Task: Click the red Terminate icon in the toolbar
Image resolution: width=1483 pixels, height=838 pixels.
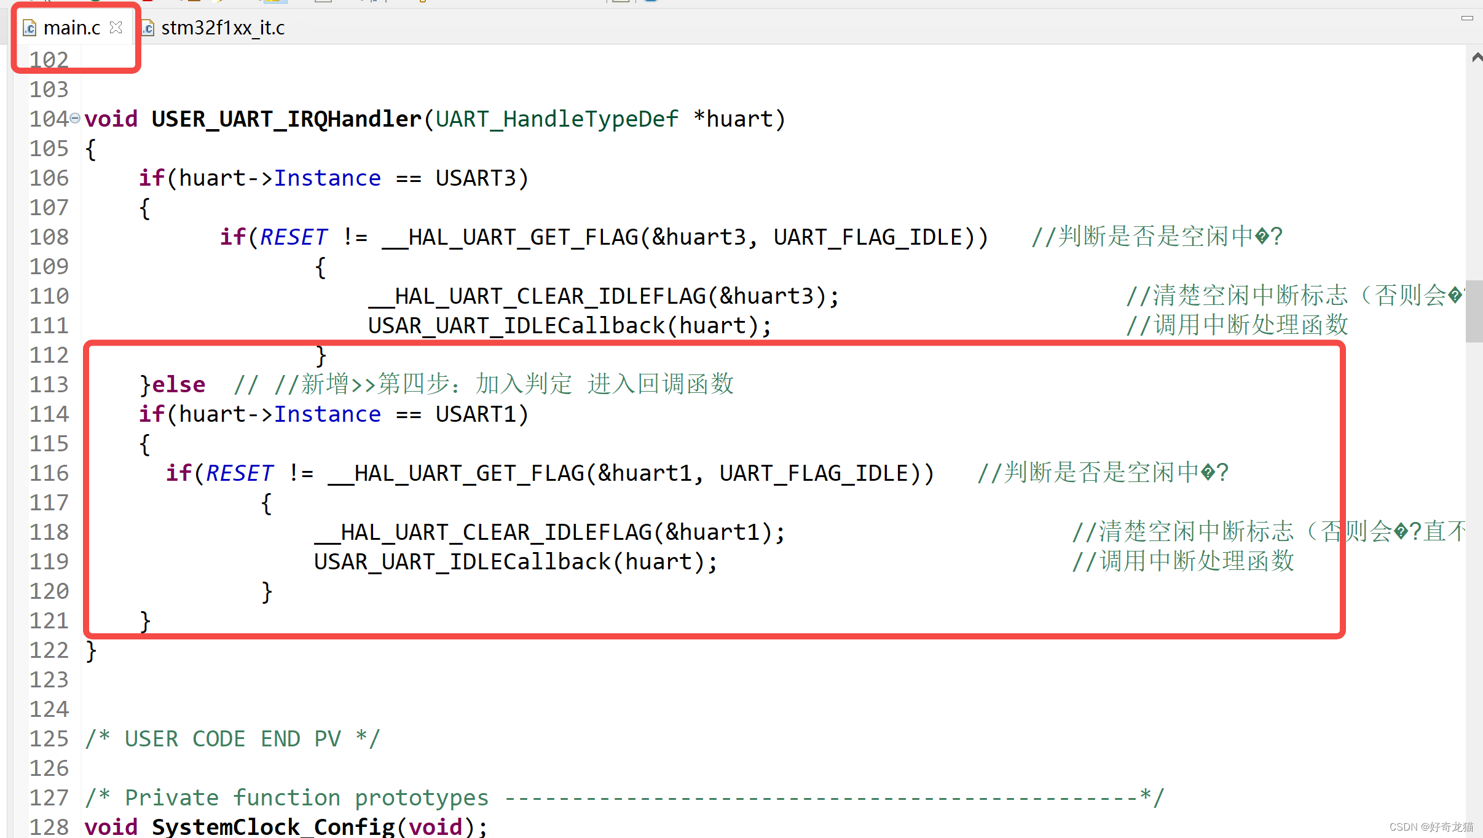Action: (148, 1)
